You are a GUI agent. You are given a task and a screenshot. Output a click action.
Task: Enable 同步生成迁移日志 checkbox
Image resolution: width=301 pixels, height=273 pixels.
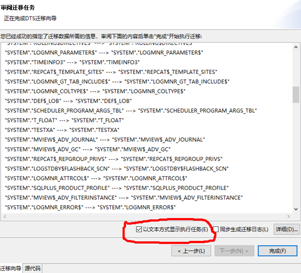(216, 229)
